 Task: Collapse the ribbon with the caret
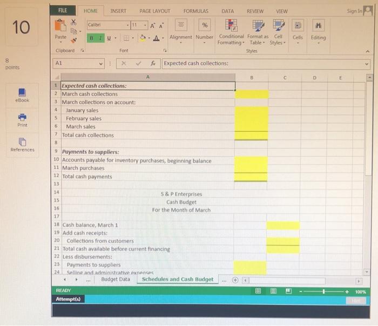click(367, 51)
